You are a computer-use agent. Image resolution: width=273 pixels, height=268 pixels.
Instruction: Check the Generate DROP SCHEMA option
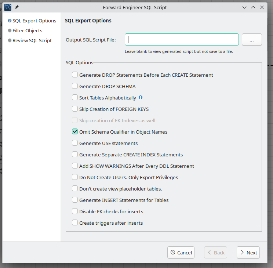click(x=75, y=86)
